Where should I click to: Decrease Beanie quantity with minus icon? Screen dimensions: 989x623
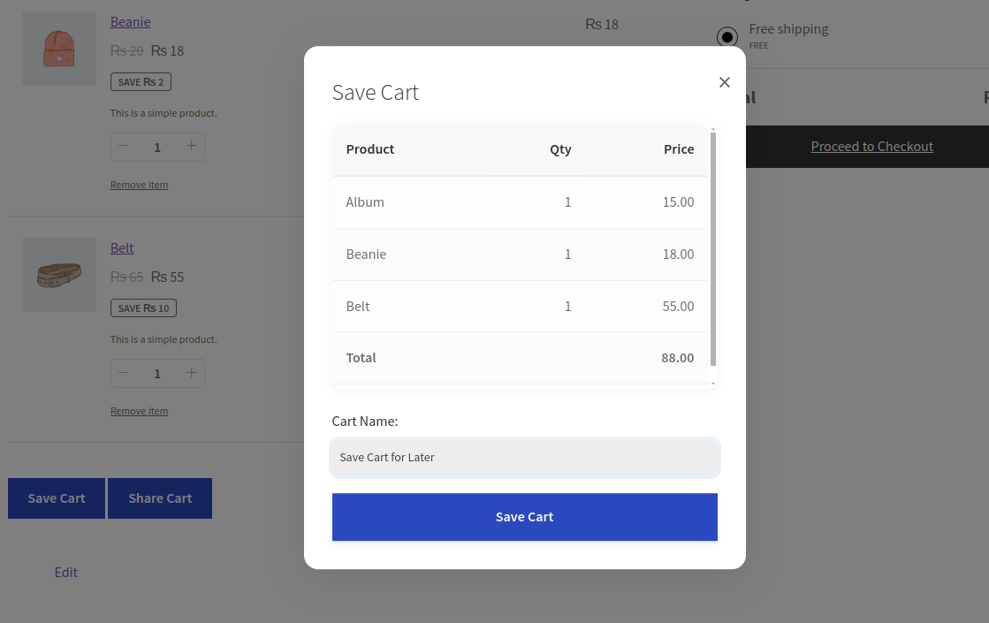[124, 147]
